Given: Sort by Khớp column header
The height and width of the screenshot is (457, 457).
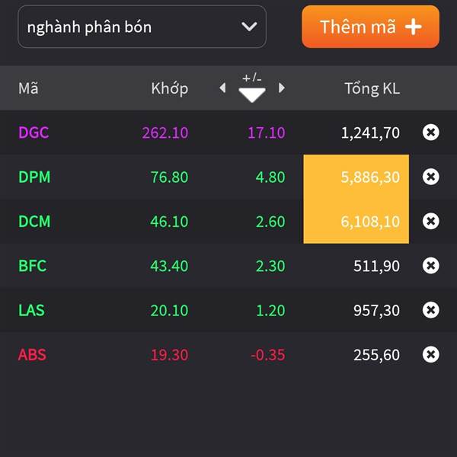Looking at the screenshot, I should click(x=169, y=88).
